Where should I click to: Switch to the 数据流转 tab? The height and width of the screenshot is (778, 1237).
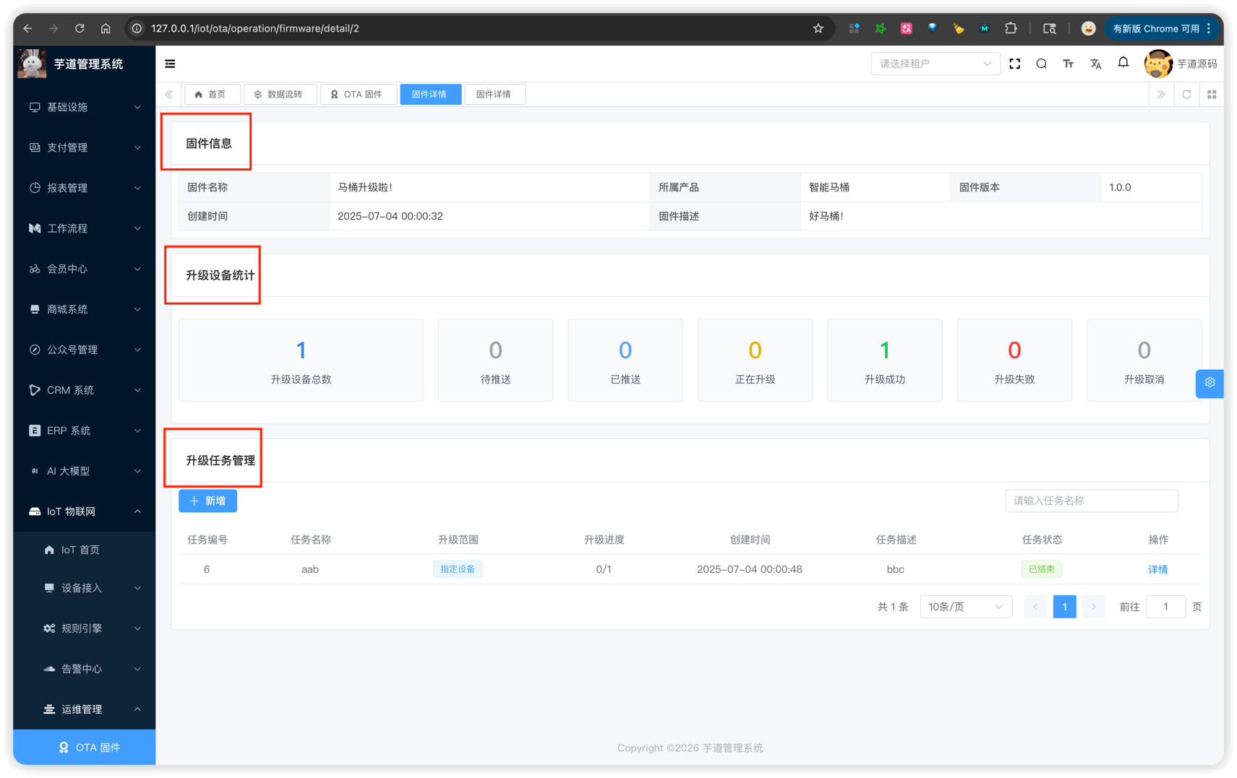pyautogui.click(x=280, y=95)
